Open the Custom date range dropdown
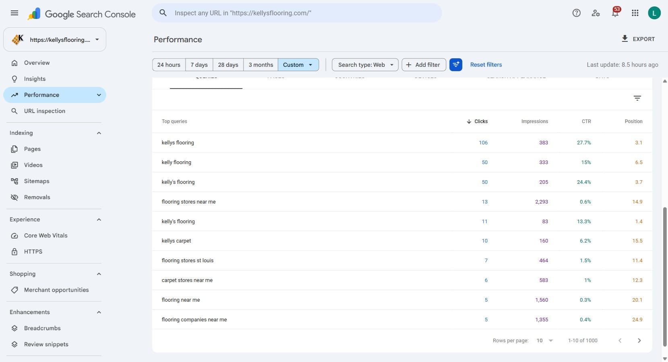Screen dimensions: 668x362 coord(298,65)
